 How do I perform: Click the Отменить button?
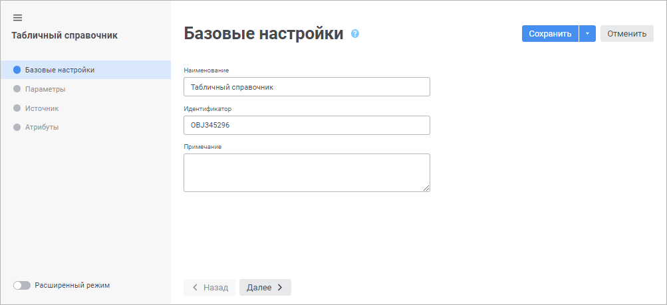626,34
